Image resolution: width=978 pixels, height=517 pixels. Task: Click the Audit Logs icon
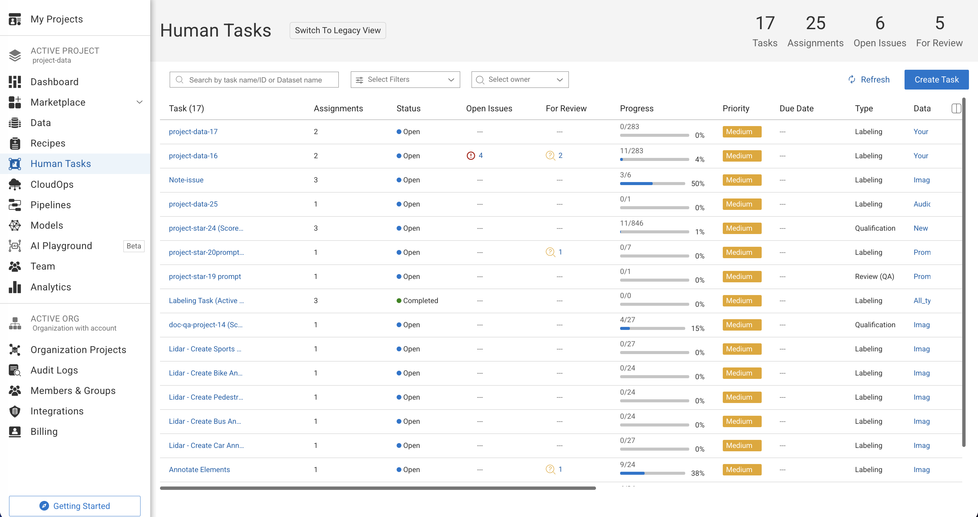tap(15, 370)
